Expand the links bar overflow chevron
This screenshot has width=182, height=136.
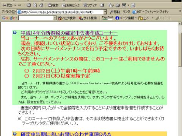coord(180,11)
